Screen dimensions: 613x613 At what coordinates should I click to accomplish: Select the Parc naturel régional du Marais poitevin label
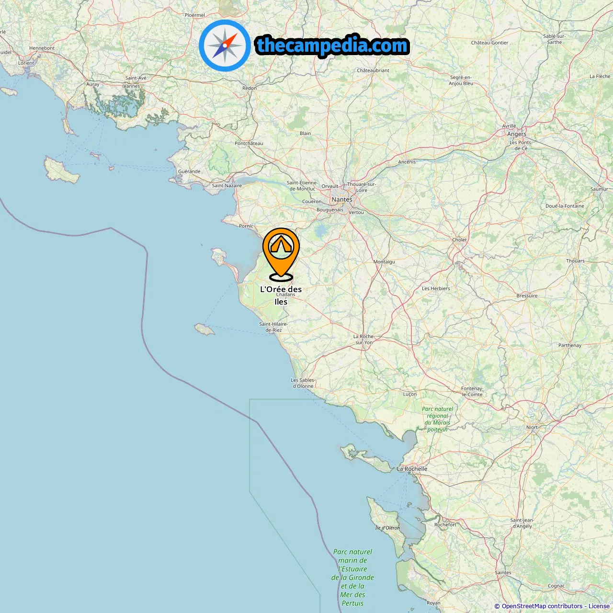click(x=437, y=419)
